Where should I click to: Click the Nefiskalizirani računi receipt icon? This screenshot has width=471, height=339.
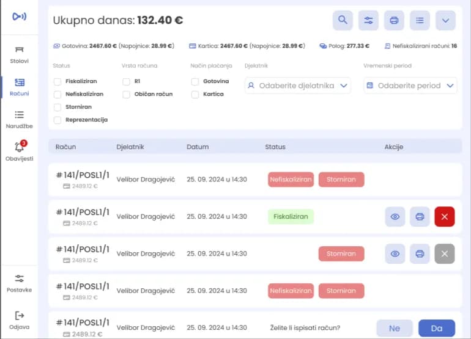click(387, 46)
